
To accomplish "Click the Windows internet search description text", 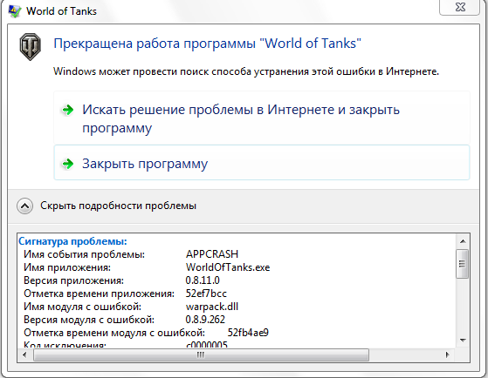I will coord(246,71).
